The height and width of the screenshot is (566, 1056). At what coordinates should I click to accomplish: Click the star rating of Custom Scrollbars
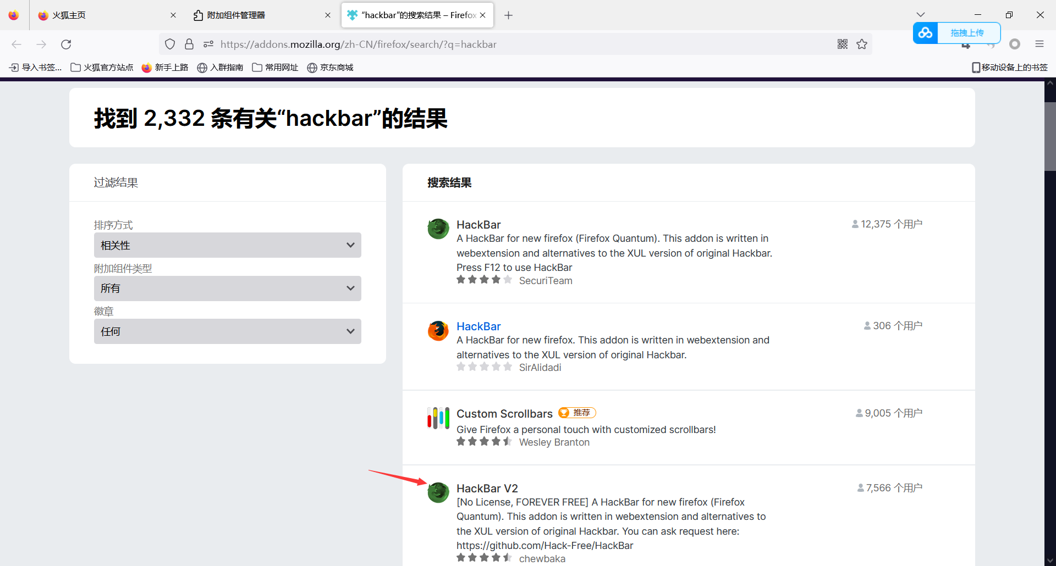(x=484, y=441)
